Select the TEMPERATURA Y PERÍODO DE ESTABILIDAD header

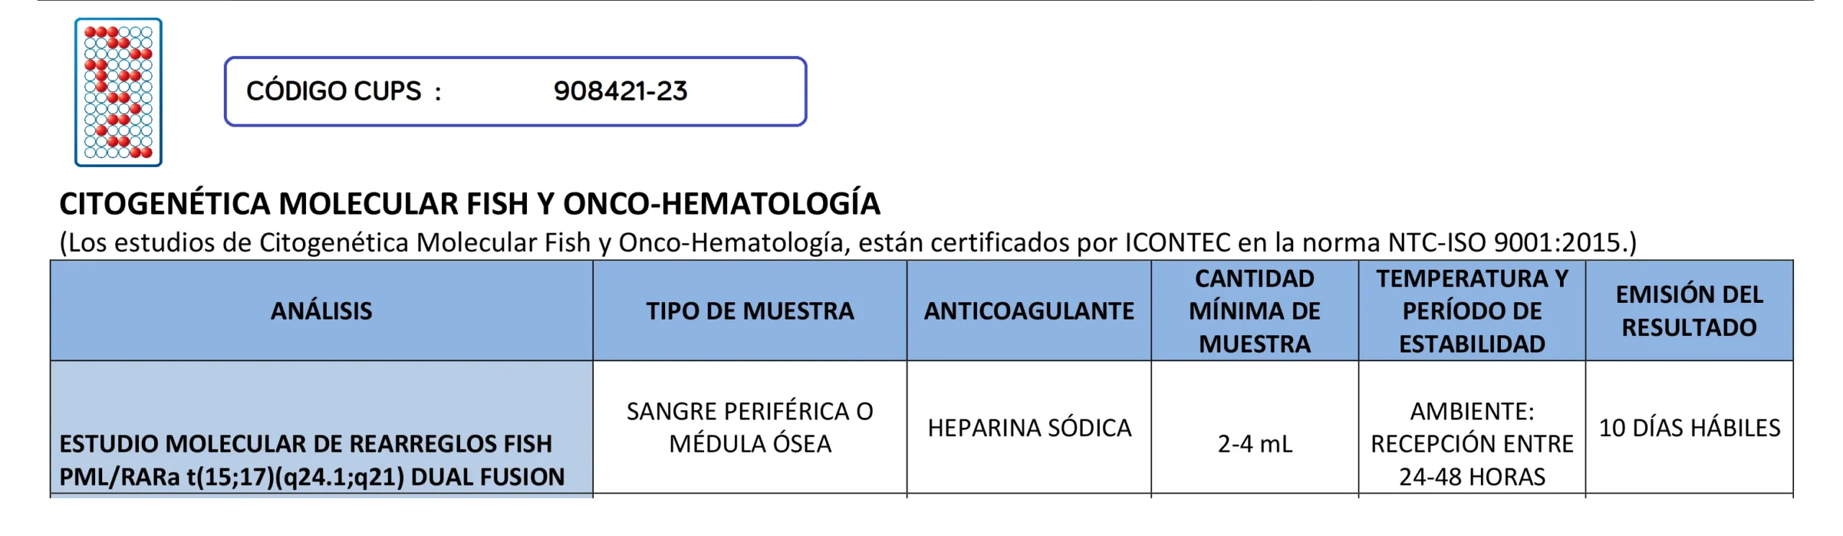1472,311
